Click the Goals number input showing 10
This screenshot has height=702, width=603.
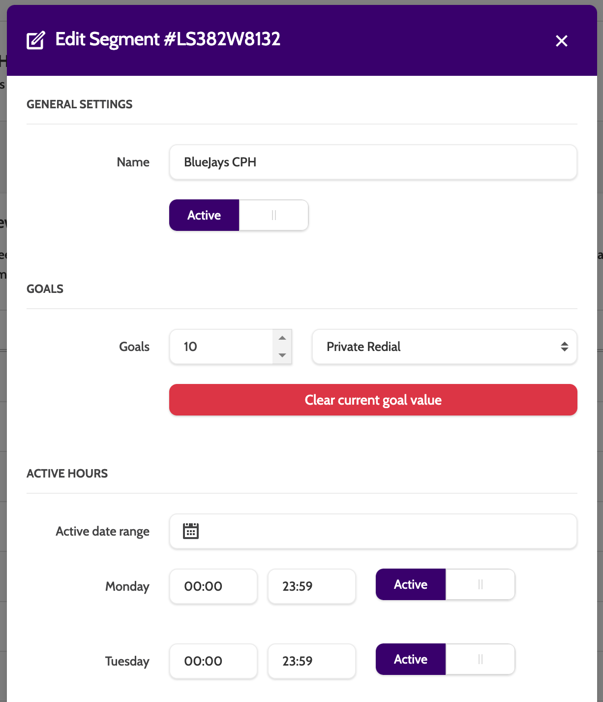pos(221,347)
